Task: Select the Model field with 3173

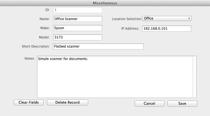Action: [x=77, y=37]
